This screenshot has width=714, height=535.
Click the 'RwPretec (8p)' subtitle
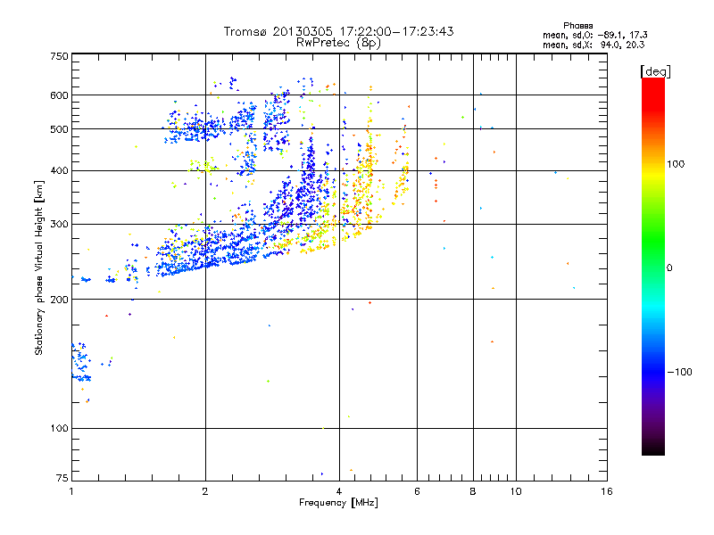click(338, 43)
